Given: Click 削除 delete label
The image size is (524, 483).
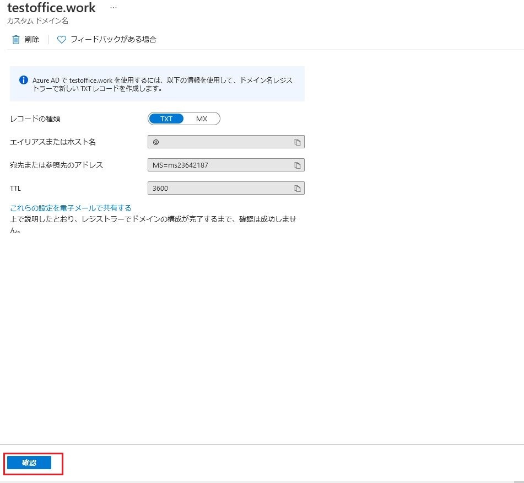Looking at the screenshot, I should click(x=32, y=40).
